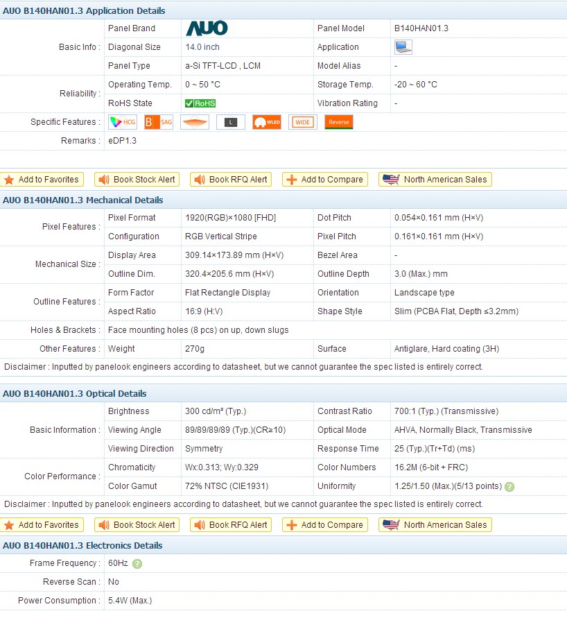Click the "AUO B140HAN01.3 Optical Details" heading
This screenshot has height=627, width=567.
[74, 393]
